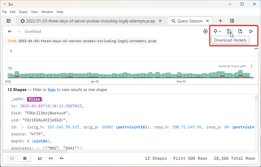Viewport: 261px width, 167px height.
Task: Open the Query menu
Action: click(23, 12)
